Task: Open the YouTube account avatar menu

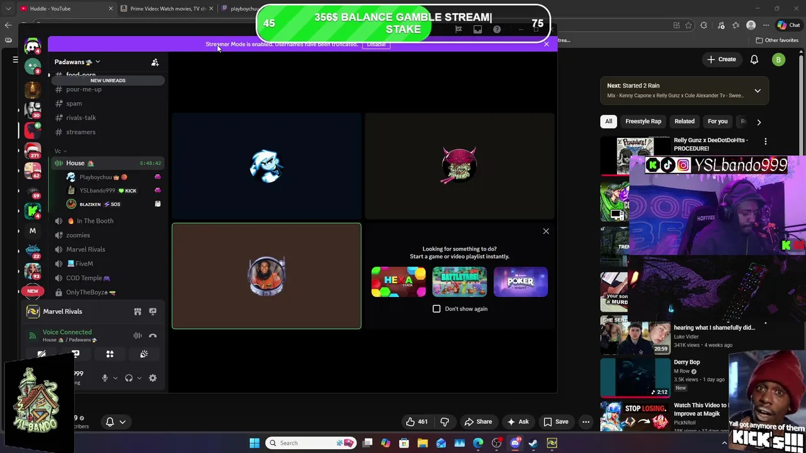Action: (779, 60)
